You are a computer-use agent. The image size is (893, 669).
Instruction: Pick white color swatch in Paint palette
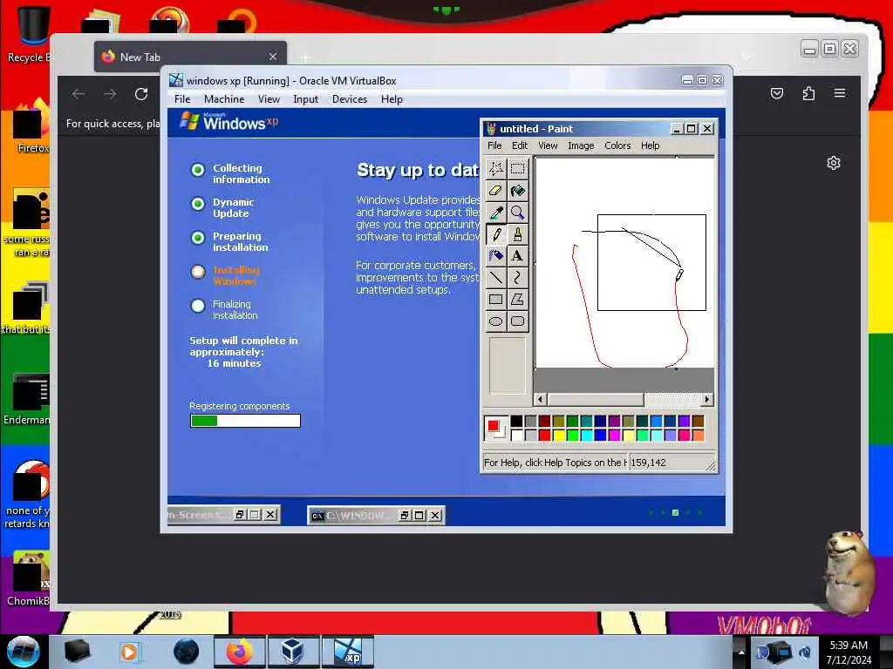(516, 436)
